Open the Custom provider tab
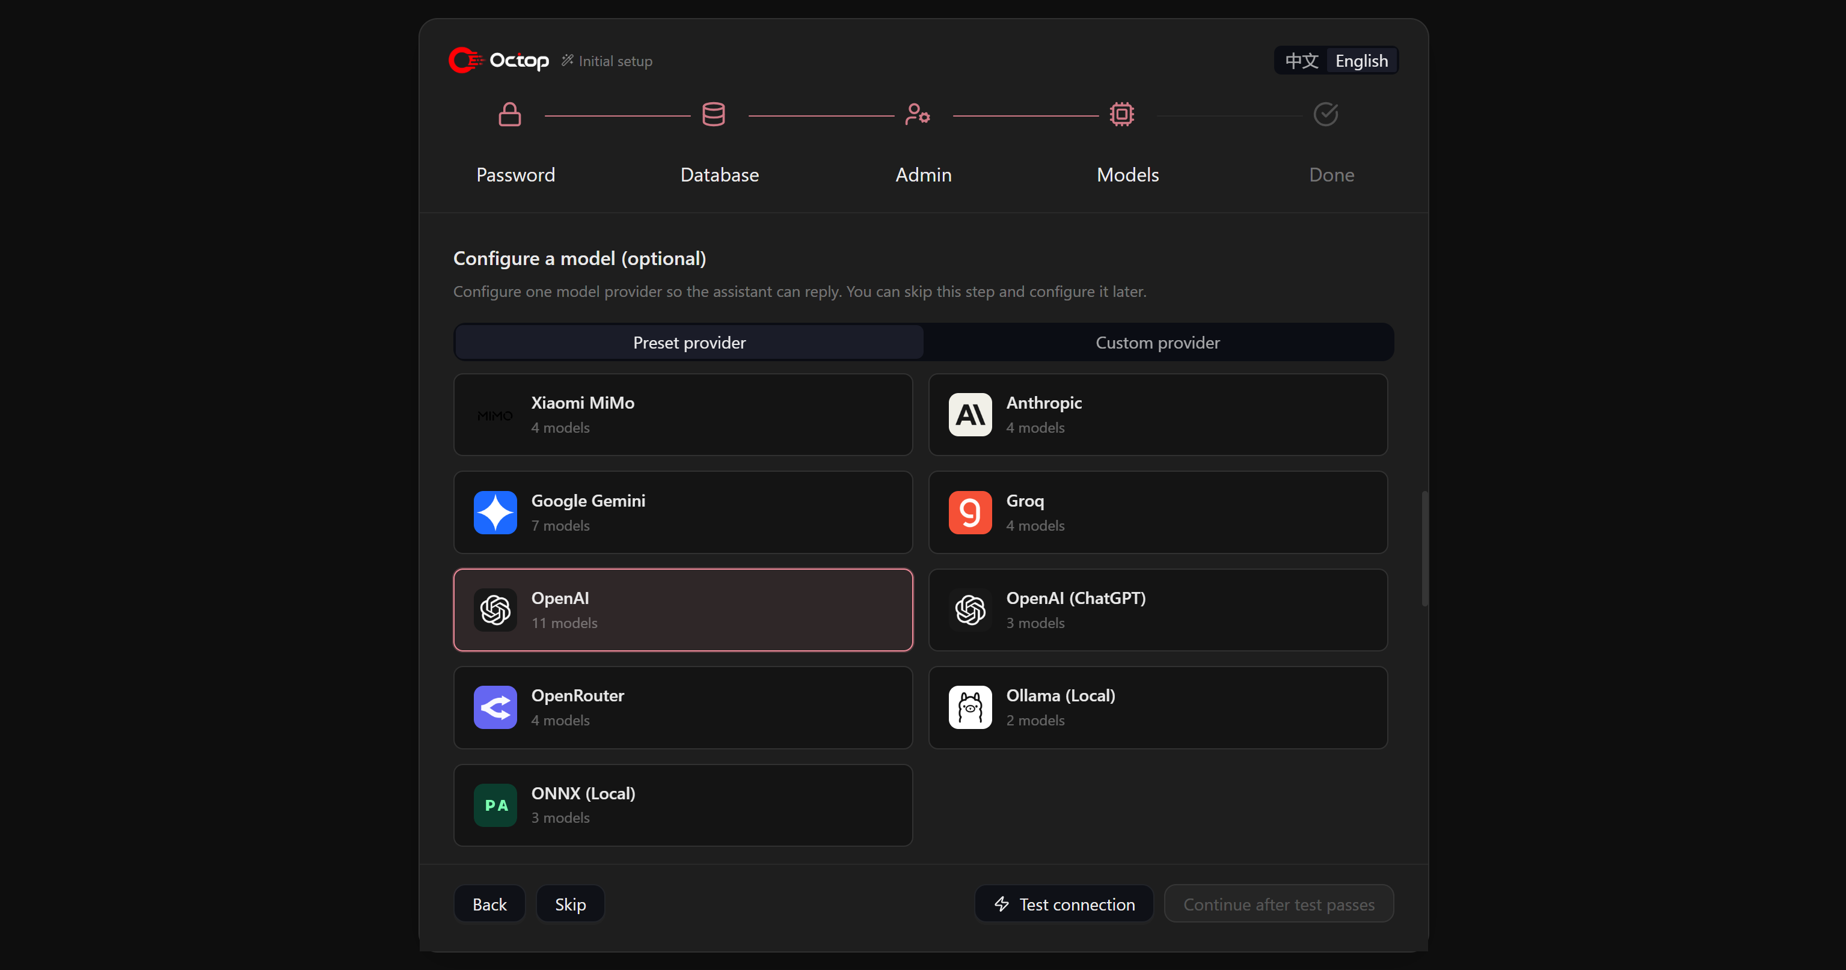The image size is (1846, 970). (x=1158, y=343)
